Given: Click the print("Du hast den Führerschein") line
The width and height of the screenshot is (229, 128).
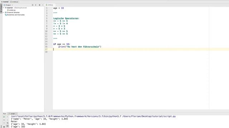Looking at the screenshot, I should click(x=80, y=47).
